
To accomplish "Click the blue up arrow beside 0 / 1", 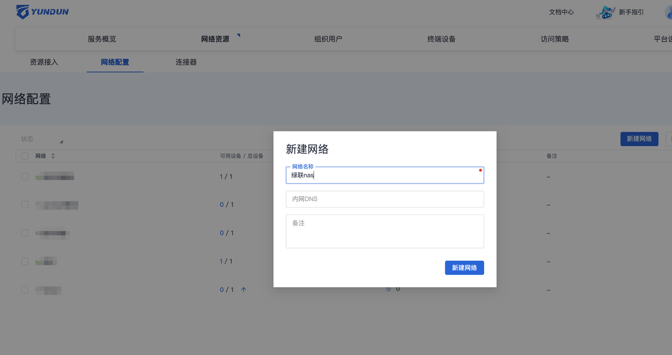I will 244,289.
